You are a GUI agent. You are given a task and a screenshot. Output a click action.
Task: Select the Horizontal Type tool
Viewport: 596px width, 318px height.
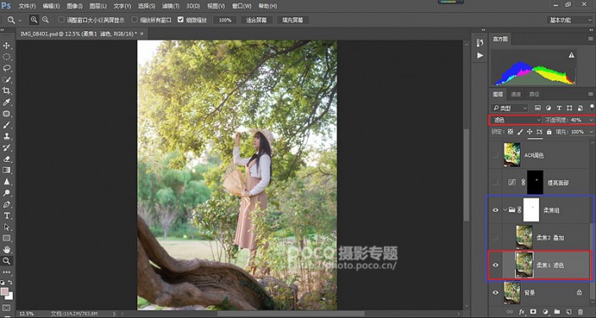coord(7,216)
